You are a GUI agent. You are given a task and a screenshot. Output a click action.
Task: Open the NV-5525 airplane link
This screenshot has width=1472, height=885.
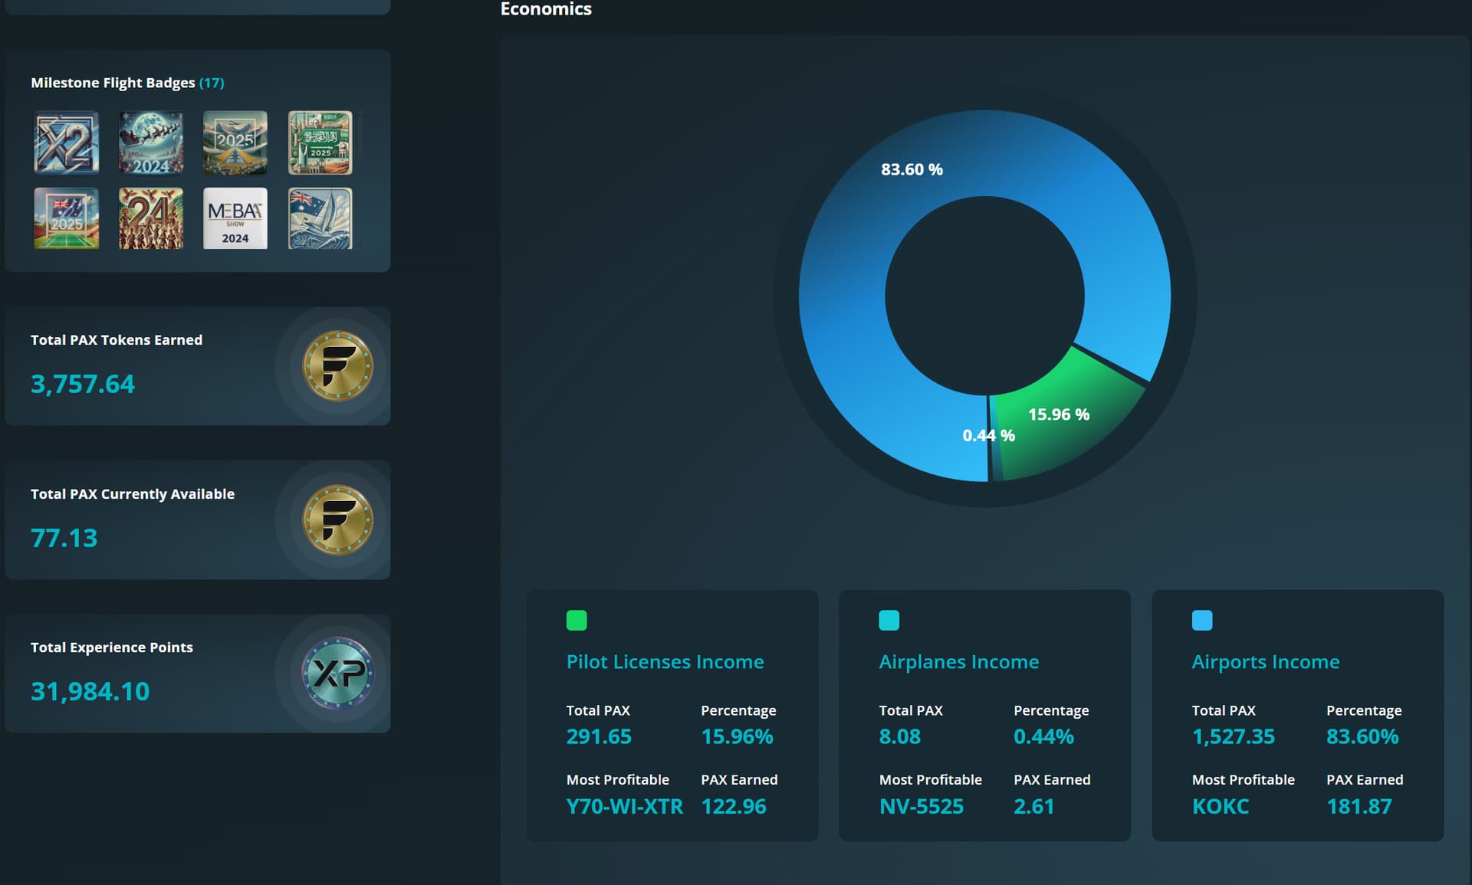pos(921,806)
